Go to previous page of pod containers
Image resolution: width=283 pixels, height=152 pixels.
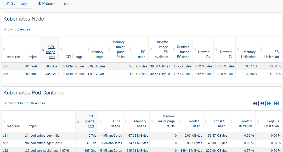262,103
